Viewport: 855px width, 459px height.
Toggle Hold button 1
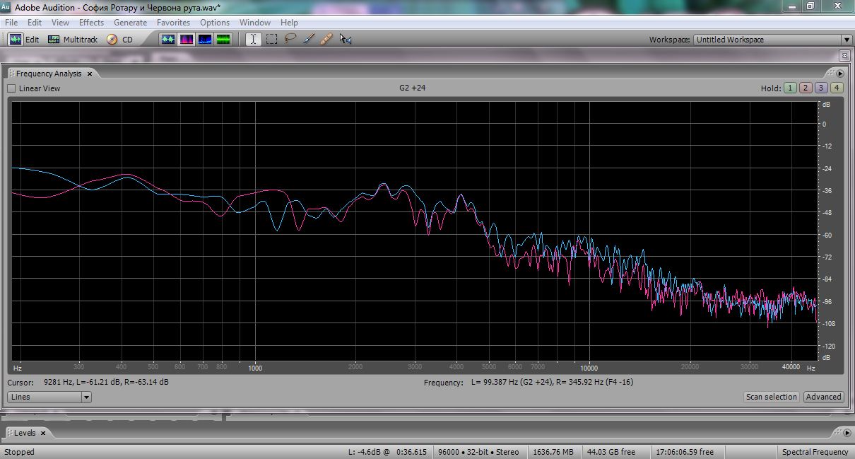(x=789, y=88)
